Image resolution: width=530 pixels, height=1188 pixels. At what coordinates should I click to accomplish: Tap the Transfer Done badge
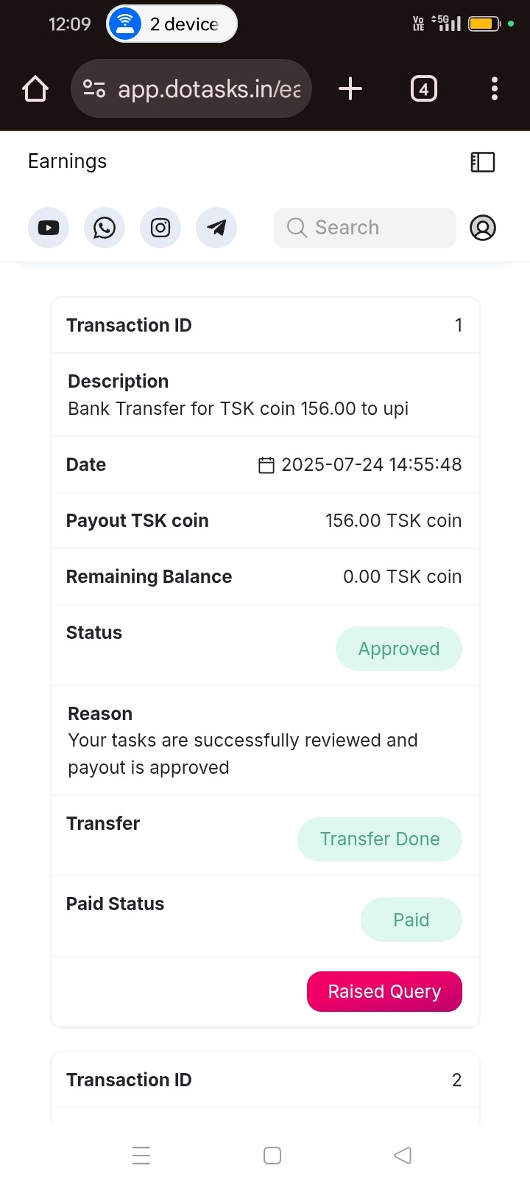380,839
